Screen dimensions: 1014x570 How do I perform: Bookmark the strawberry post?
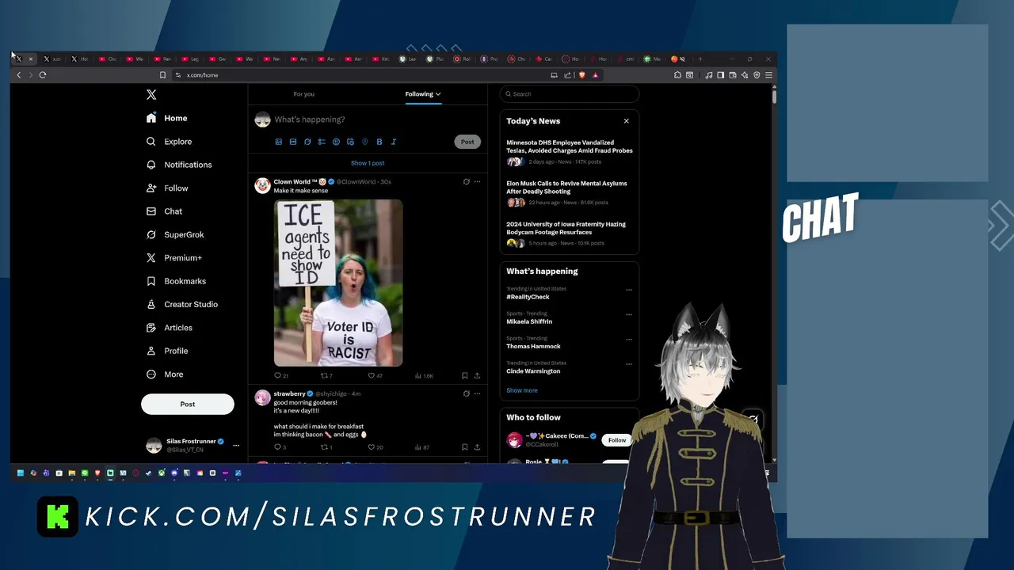click(464, 447)
